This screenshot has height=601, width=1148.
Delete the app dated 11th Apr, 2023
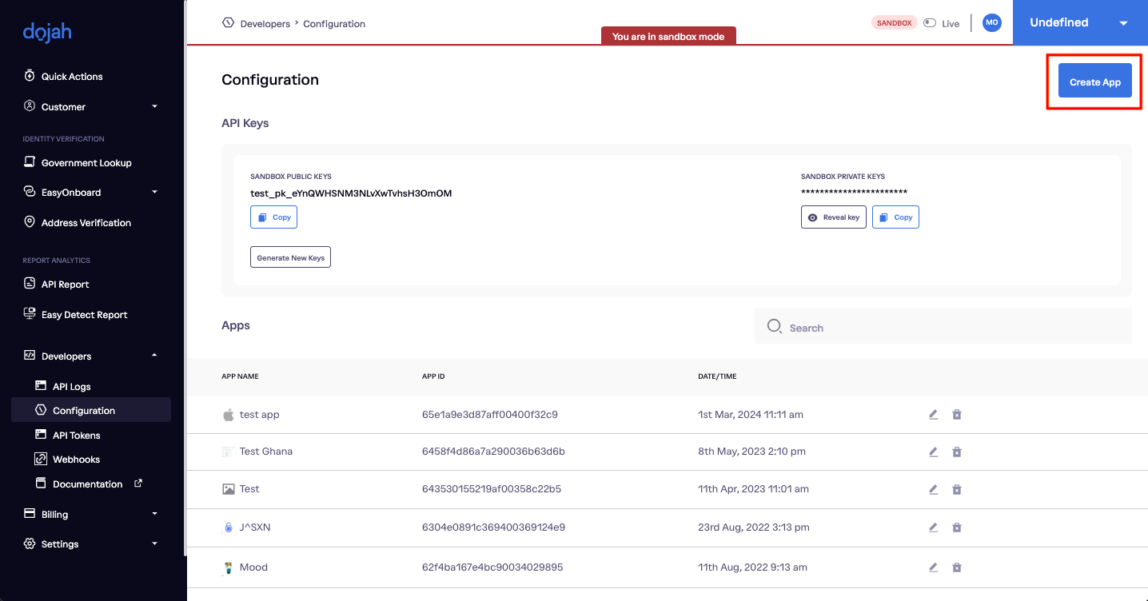click(x=957, y=489)
